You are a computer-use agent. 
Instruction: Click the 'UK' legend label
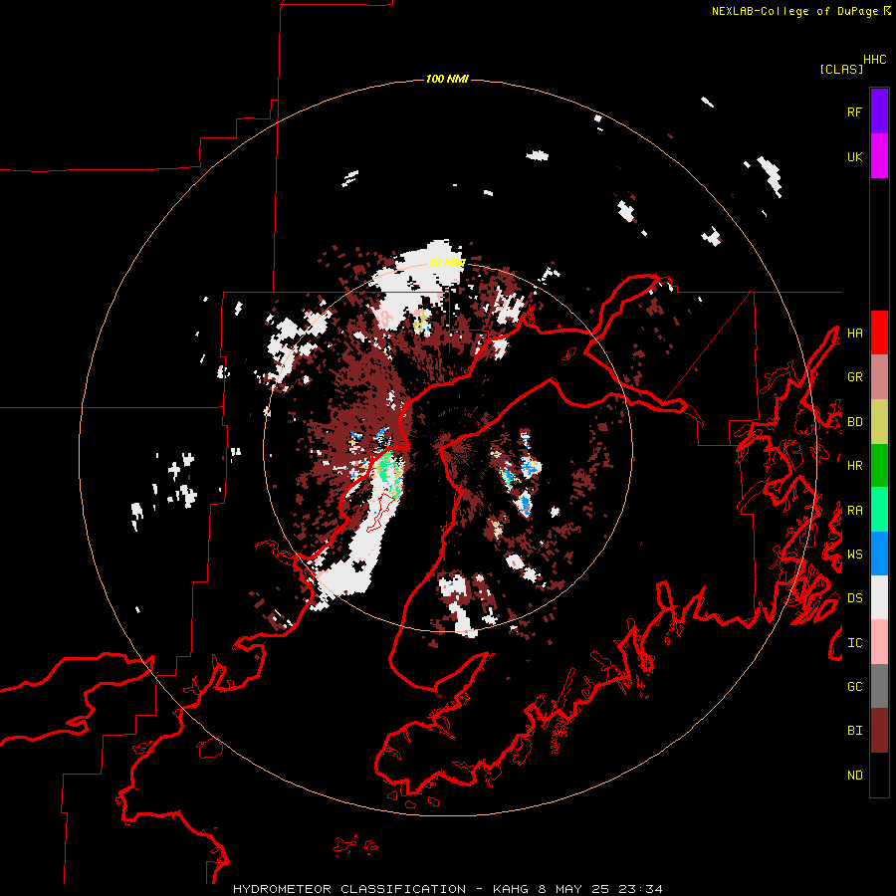click(854, 156)
